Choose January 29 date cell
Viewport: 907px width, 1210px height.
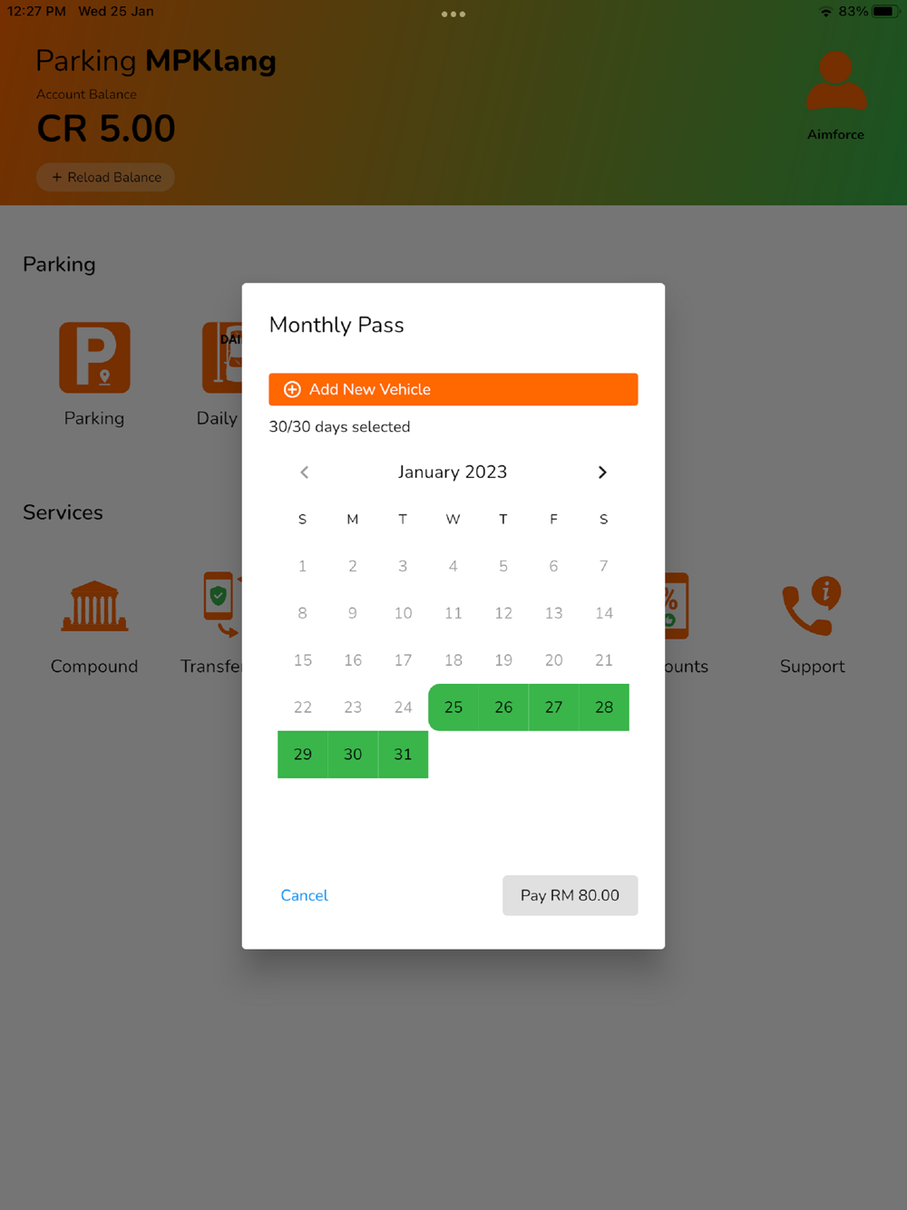point(303,755)
